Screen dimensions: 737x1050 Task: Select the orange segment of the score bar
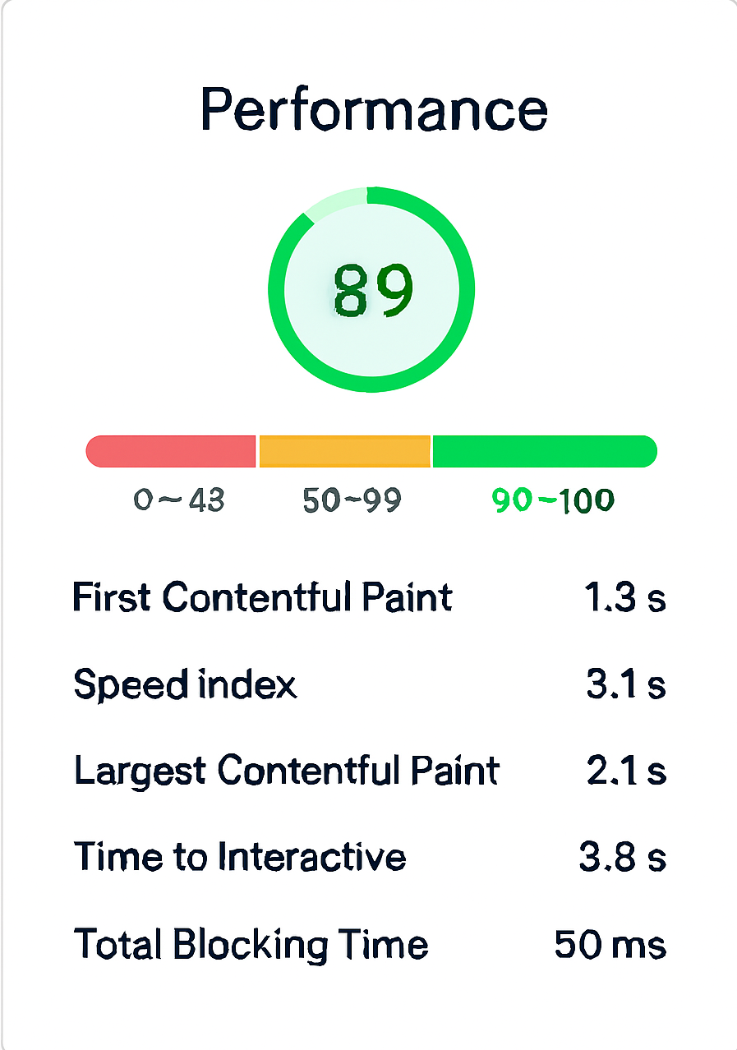pyautogui.click(x=345, y=451)
